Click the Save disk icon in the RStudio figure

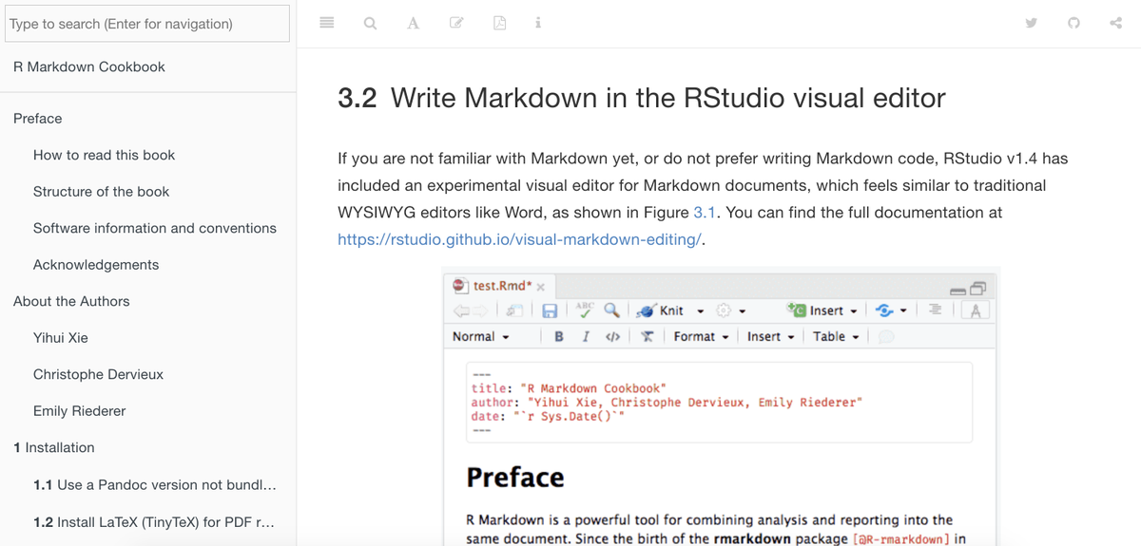click(550, 311)
